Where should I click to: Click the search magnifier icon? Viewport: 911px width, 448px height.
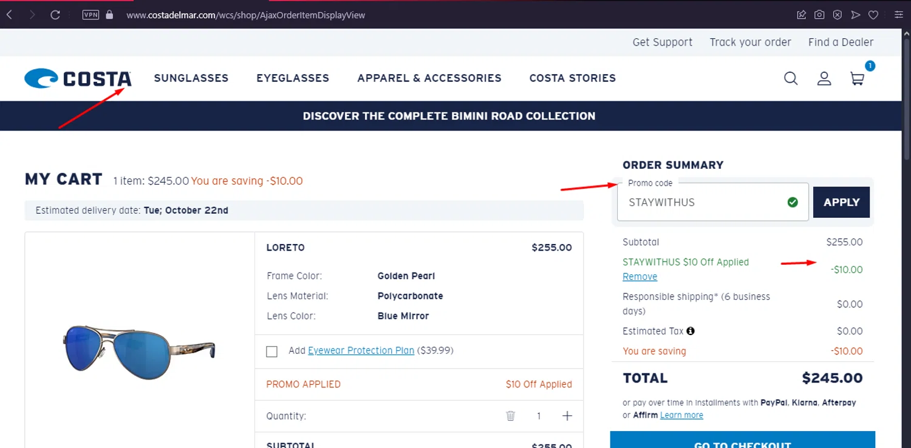791,78
